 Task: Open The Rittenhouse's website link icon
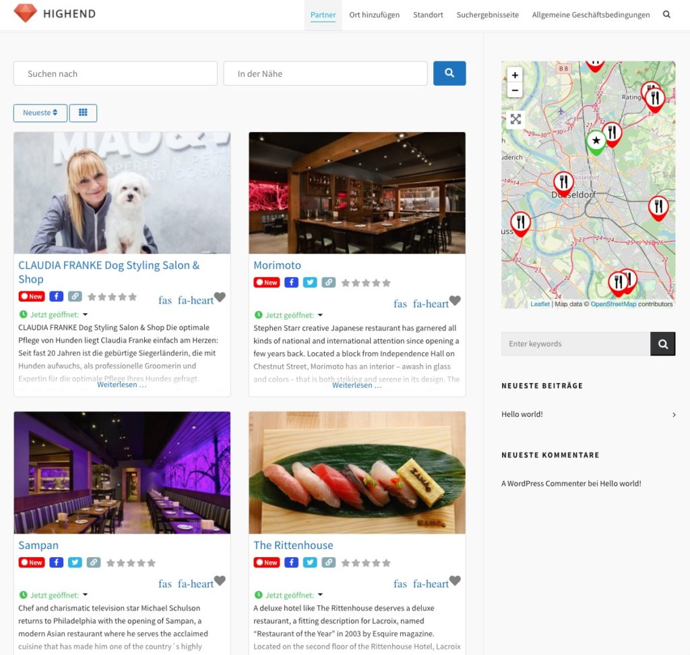click(328, 563)
